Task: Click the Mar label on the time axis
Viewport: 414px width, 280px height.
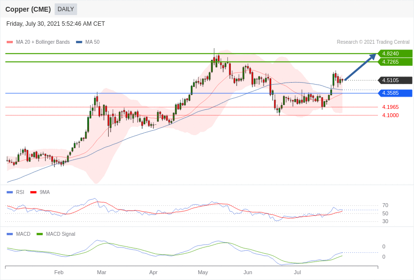Action: (101, 272)
